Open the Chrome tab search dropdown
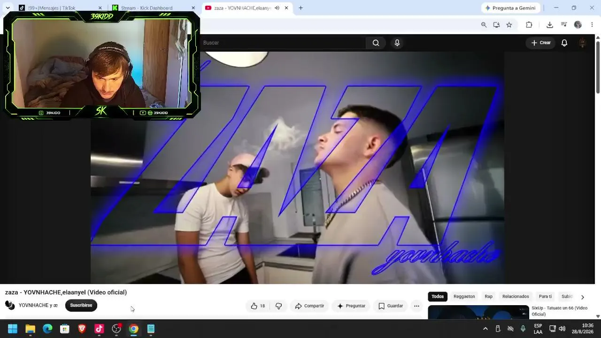The image size is (601, 338). point(8,8)
